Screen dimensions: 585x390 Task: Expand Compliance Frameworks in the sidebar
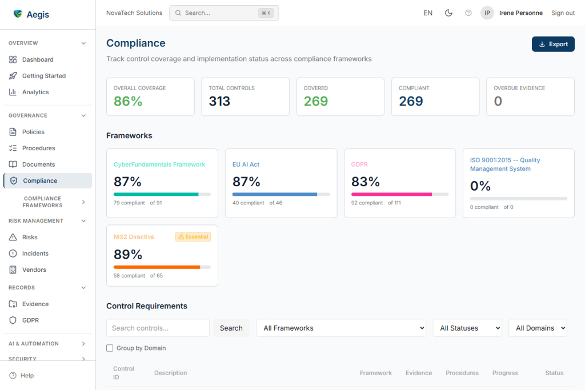[x=83, y=201]
